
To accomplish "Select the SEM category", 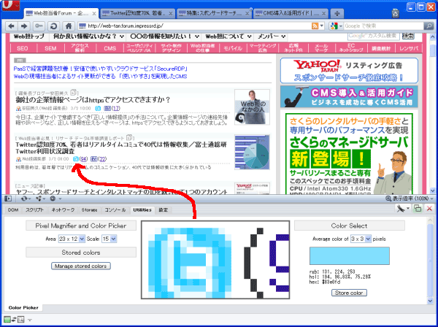I will [x=50, y=48].
